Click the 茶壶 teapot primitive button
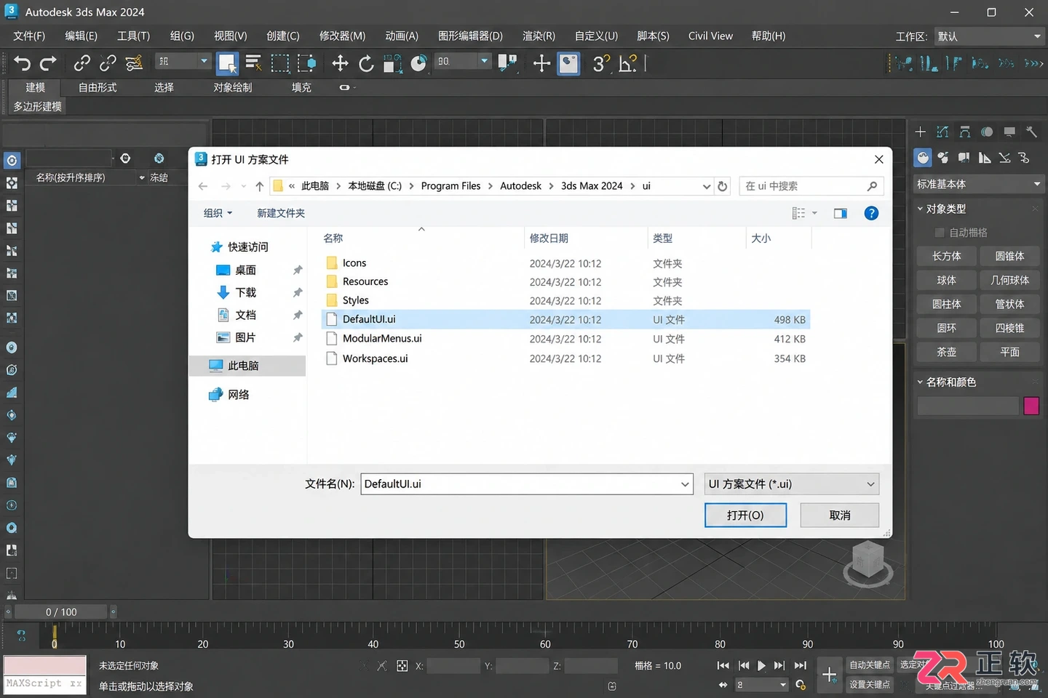1048x698 pixels. tap(947, 352)
